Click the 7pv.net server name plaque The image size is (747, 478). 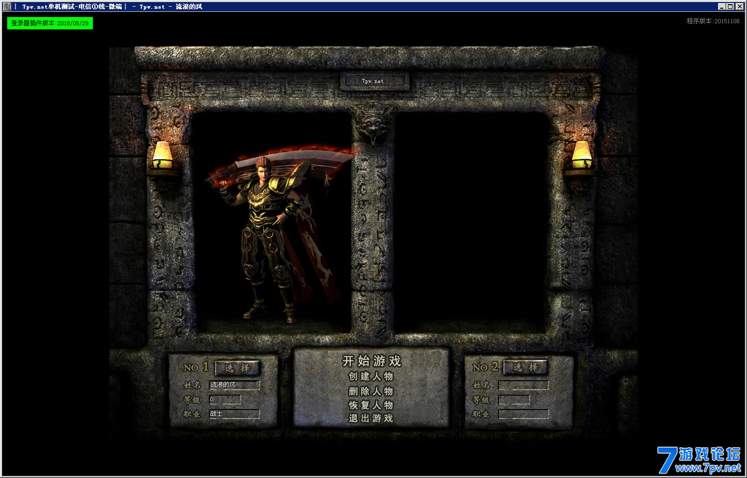[375, 81]
